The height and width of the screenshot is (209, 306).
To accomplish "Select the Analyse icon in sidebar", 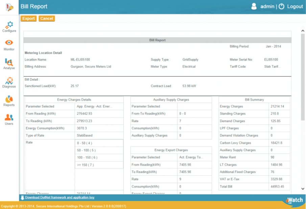I will pos(9,62).
